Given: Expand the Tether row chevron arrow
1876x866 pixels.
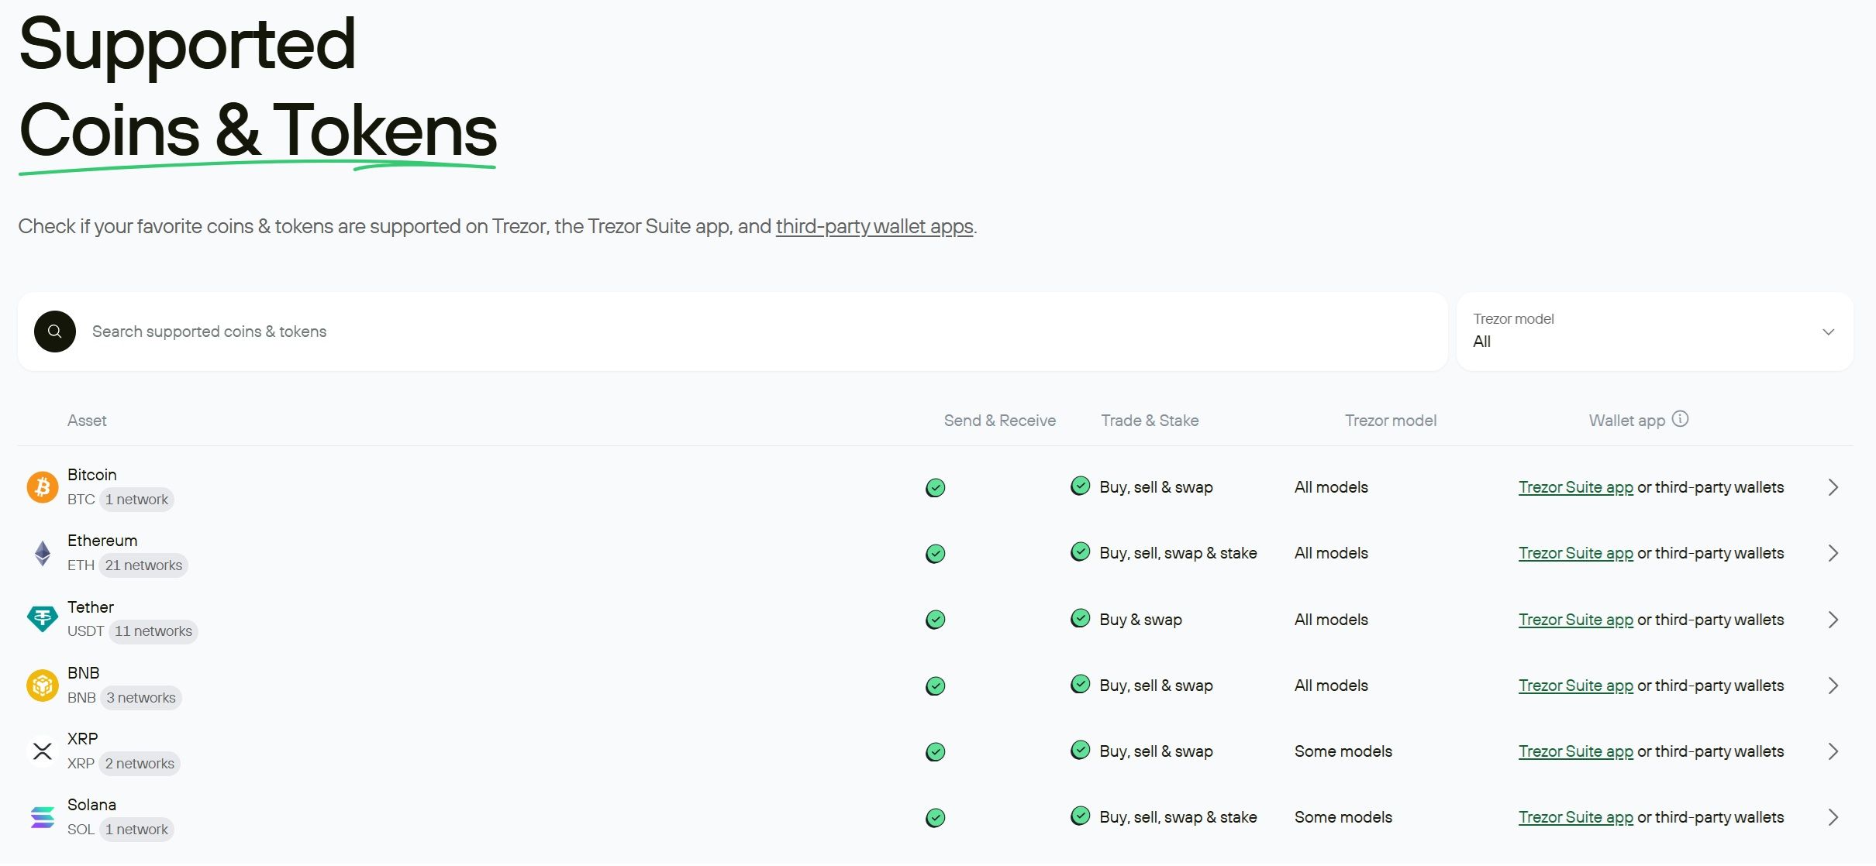Looking at the screenshot, I should pyautogui.click(x=1833, y=620).
